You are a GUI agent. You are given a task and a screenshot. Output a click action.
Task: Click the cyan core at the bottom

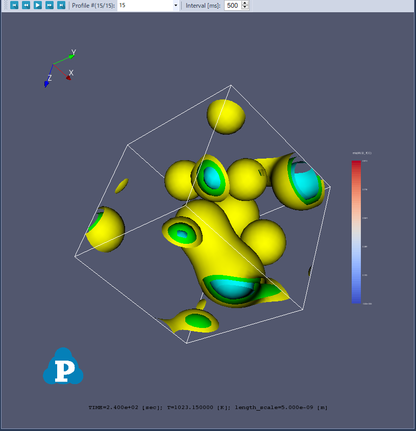tap(230, 289)
